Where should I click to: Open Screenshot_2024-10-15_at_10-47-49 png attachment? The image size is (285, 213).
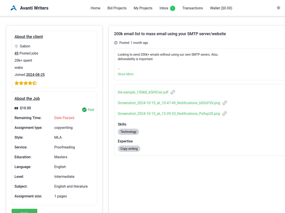click(169, 103)
